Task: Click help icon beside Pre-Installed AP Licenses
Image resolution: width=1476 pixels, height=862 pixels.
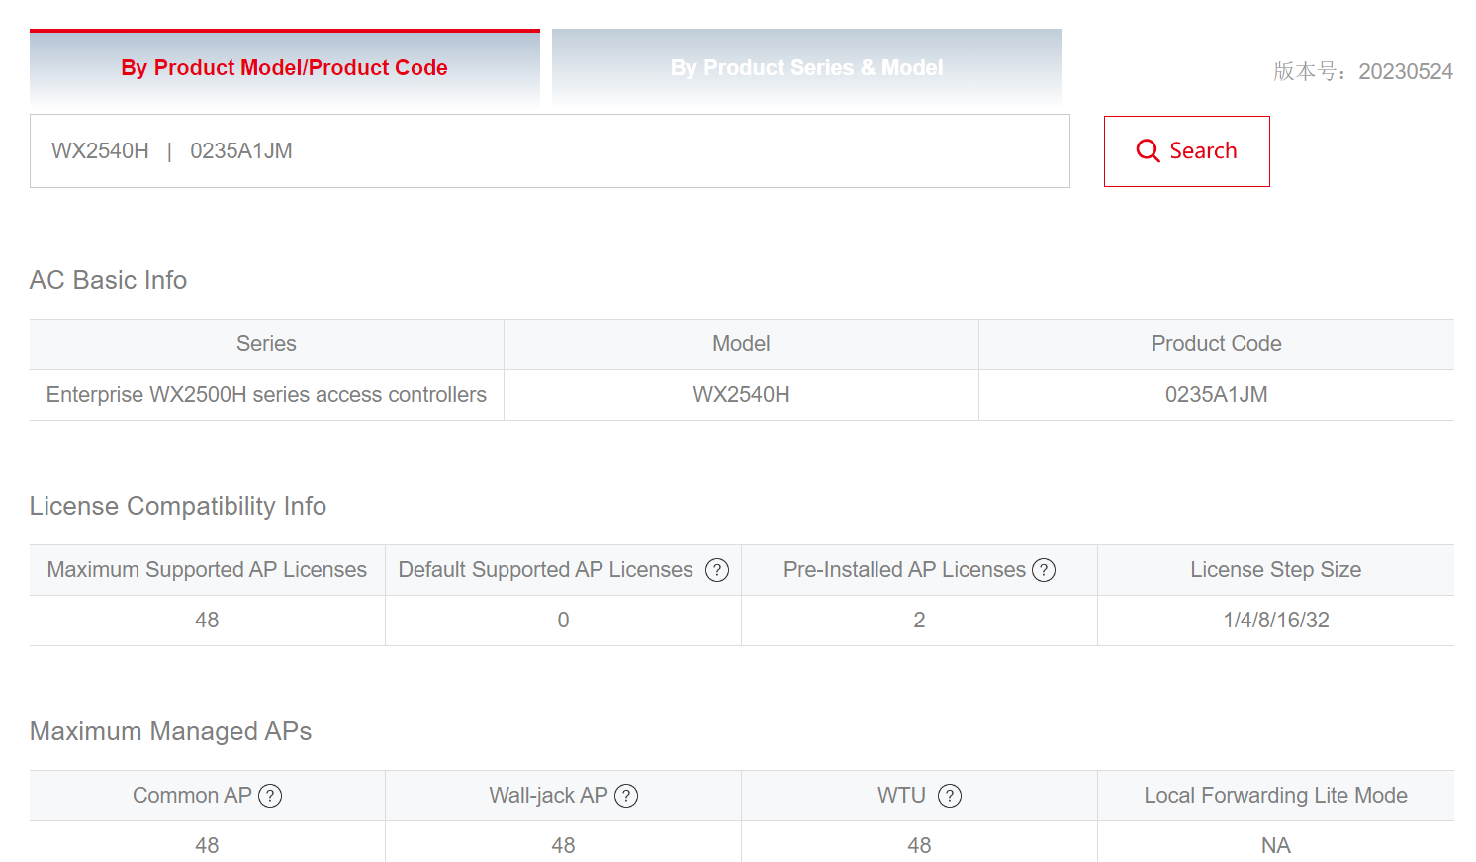Action: pyautogui.click(x=1044, y=570)
